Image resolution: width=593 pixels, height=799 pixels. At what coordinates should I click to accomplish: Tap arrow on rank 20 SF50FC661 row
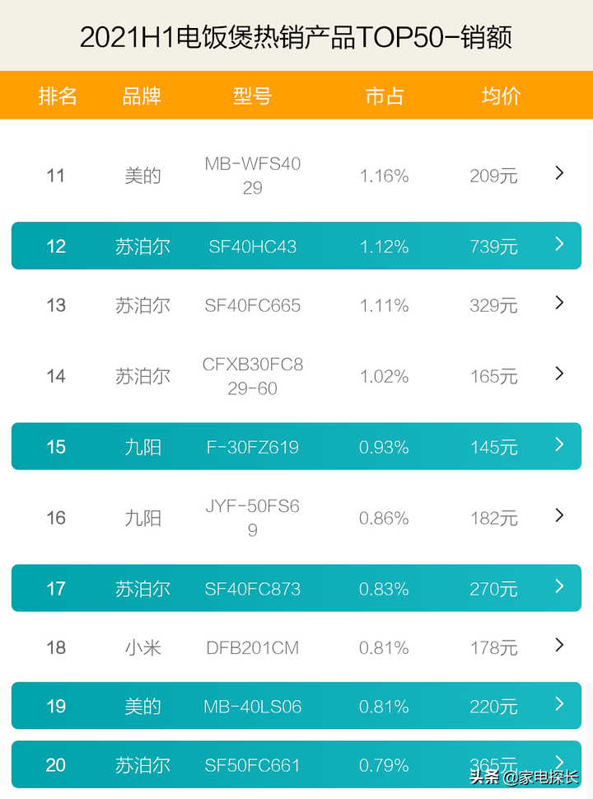coord(559,760)
